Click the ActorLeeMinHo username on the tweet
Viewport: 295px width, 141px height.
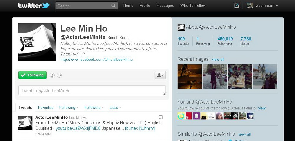click(51, 117)
